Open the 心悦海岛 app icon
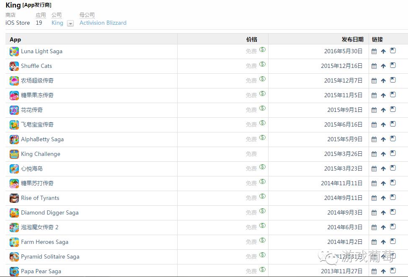Viewport: 408px width, 277px height. 14,169
